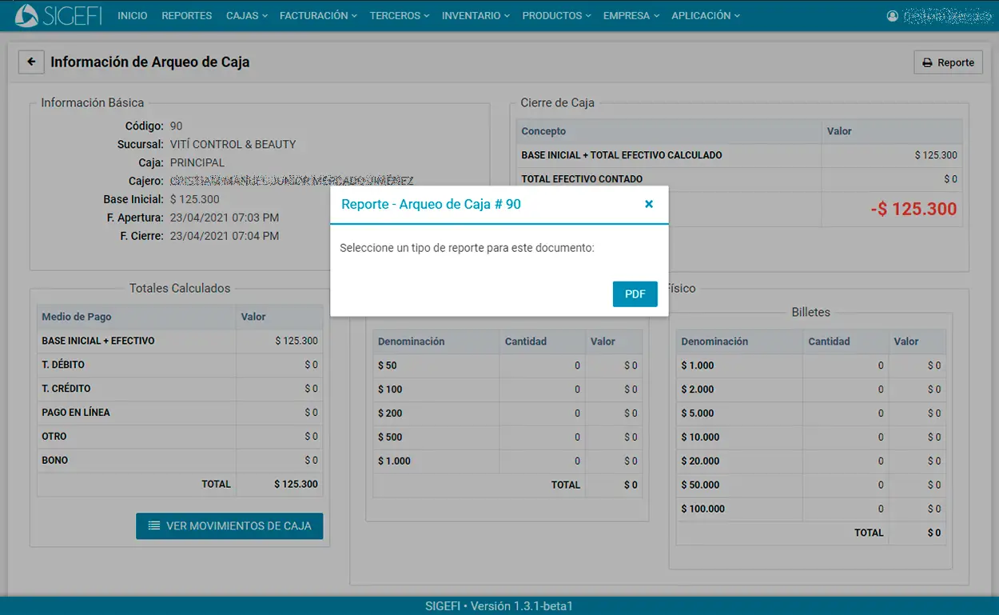
Task: Open REPORTES in navigation bar
Action: coord(186,16)
